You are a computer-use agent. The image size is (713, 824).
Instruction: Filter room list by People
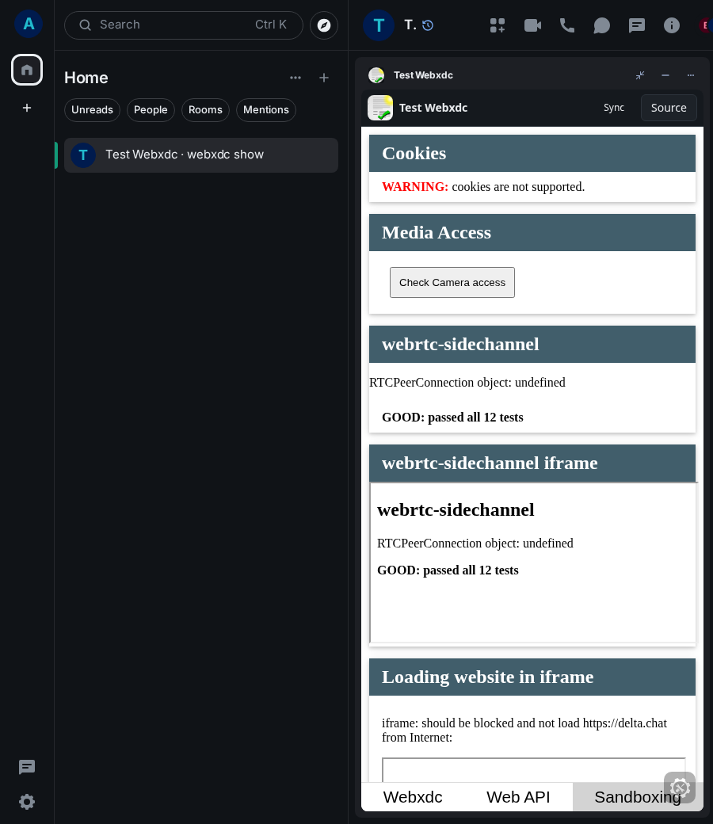click(151, 110)
